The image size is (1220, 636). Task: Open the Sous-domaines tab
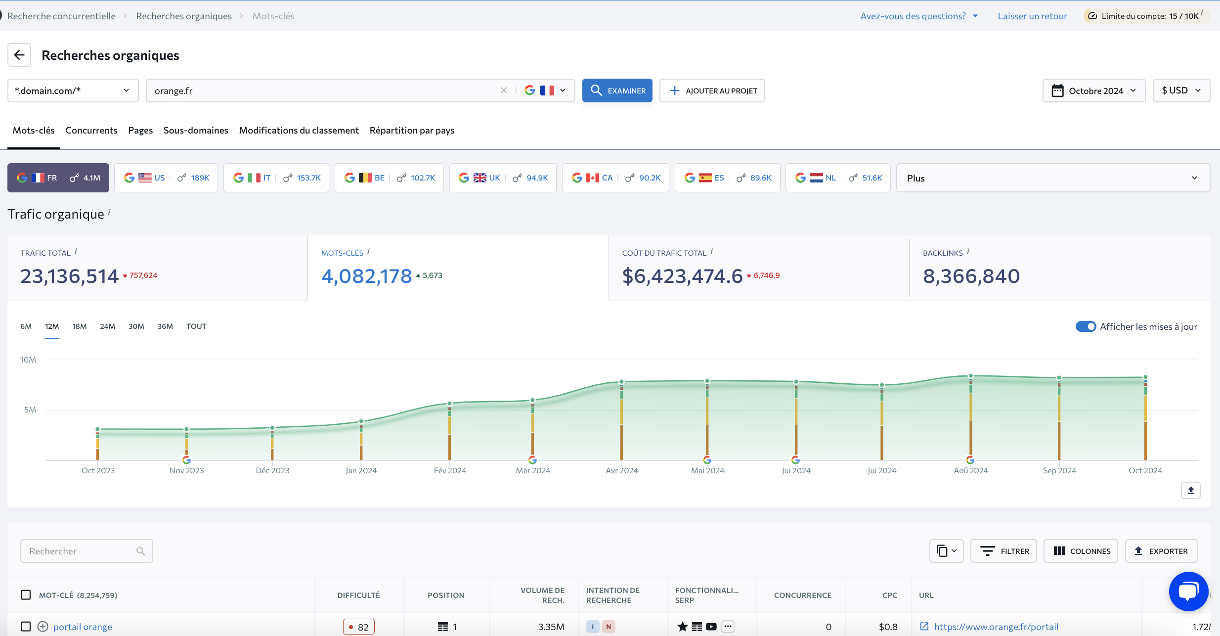tap(196, 130)
